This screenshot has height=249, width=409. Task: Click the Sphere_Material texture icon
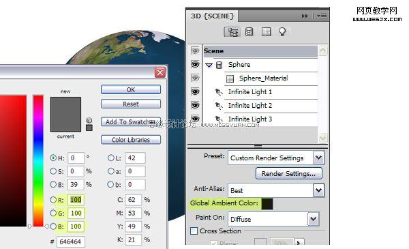coord(230,78)
